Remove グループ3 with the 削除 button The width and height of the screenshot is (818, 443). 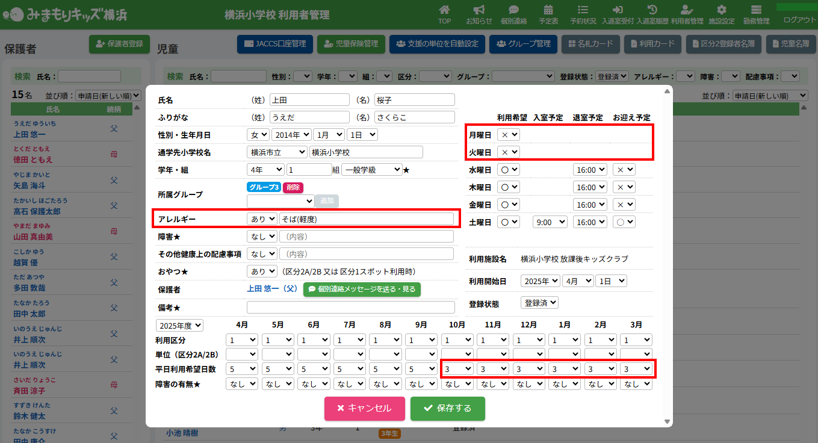pos(293,188)
